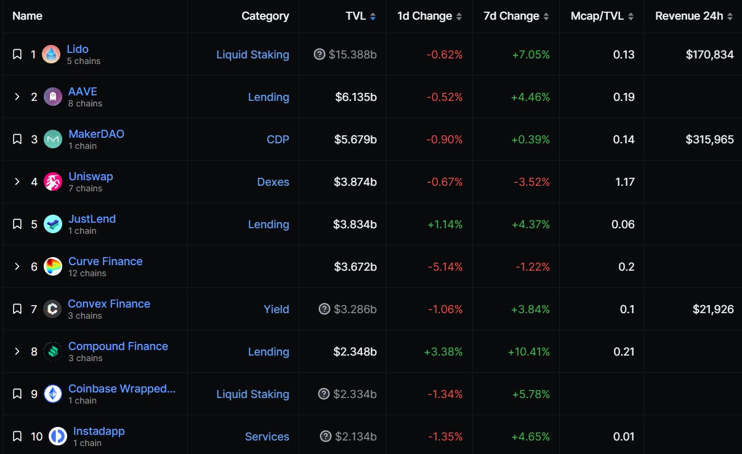Open the Curve Finance protocol link
The height and width of the screenshot is (454, 742).
tap(105, 261)
